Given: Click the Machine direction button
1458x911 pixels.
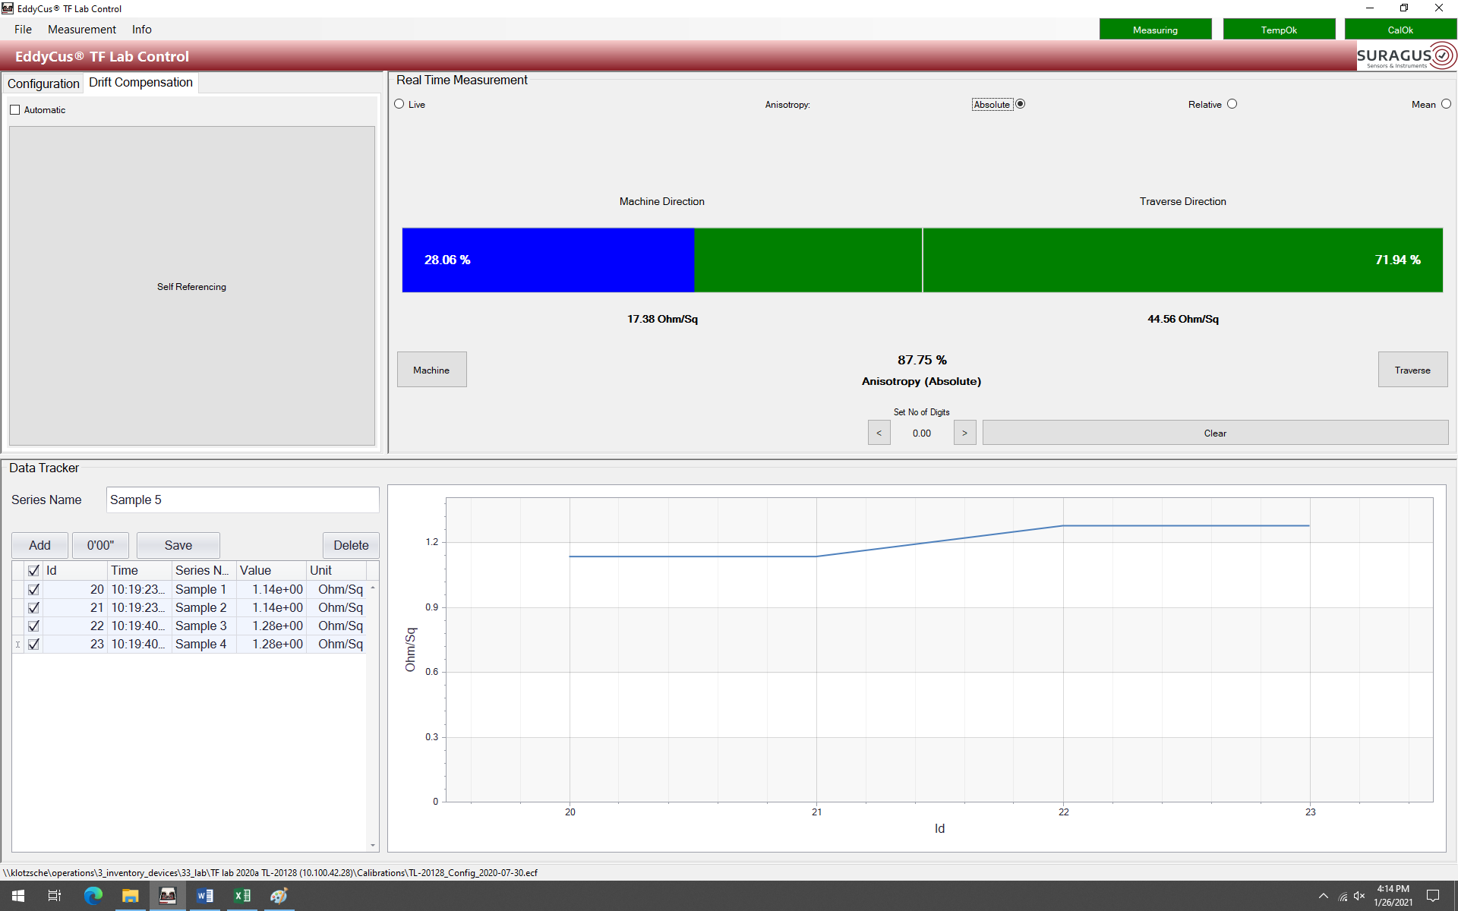Looking at the screenshot, I should [431, 370].
